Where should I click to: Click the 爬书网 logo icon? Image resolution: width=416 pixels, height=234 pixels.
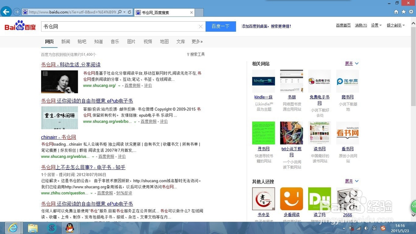pos(347,81)
